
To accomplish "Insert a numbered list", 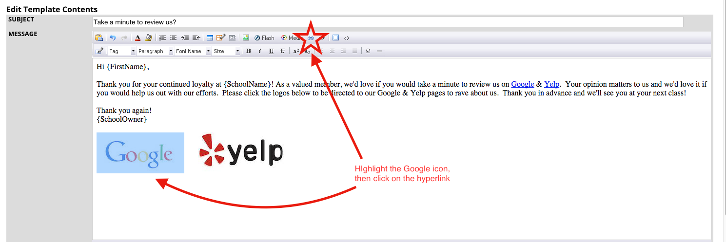I will pyautogui.click(x=162, y=37).
